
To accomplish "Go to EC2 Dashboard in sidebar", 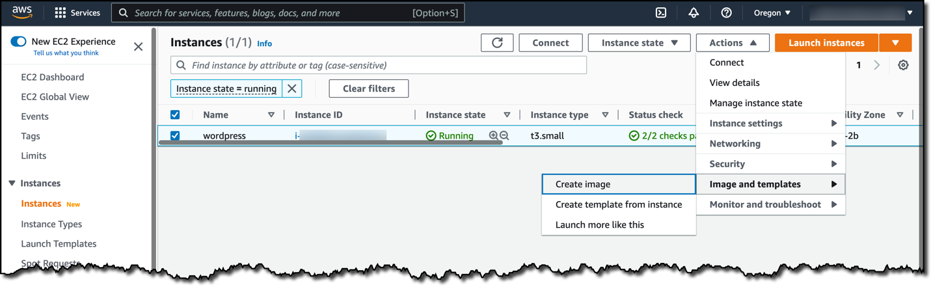I will [x=53, y=77].
